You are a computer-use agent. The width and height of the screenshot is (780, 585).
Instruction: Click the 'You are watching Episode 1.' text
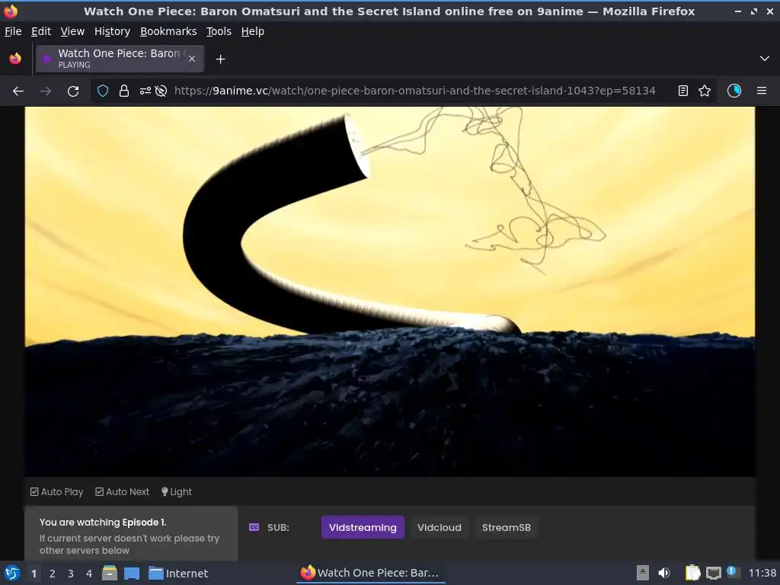pyautogui.click(x=103, y=523)
